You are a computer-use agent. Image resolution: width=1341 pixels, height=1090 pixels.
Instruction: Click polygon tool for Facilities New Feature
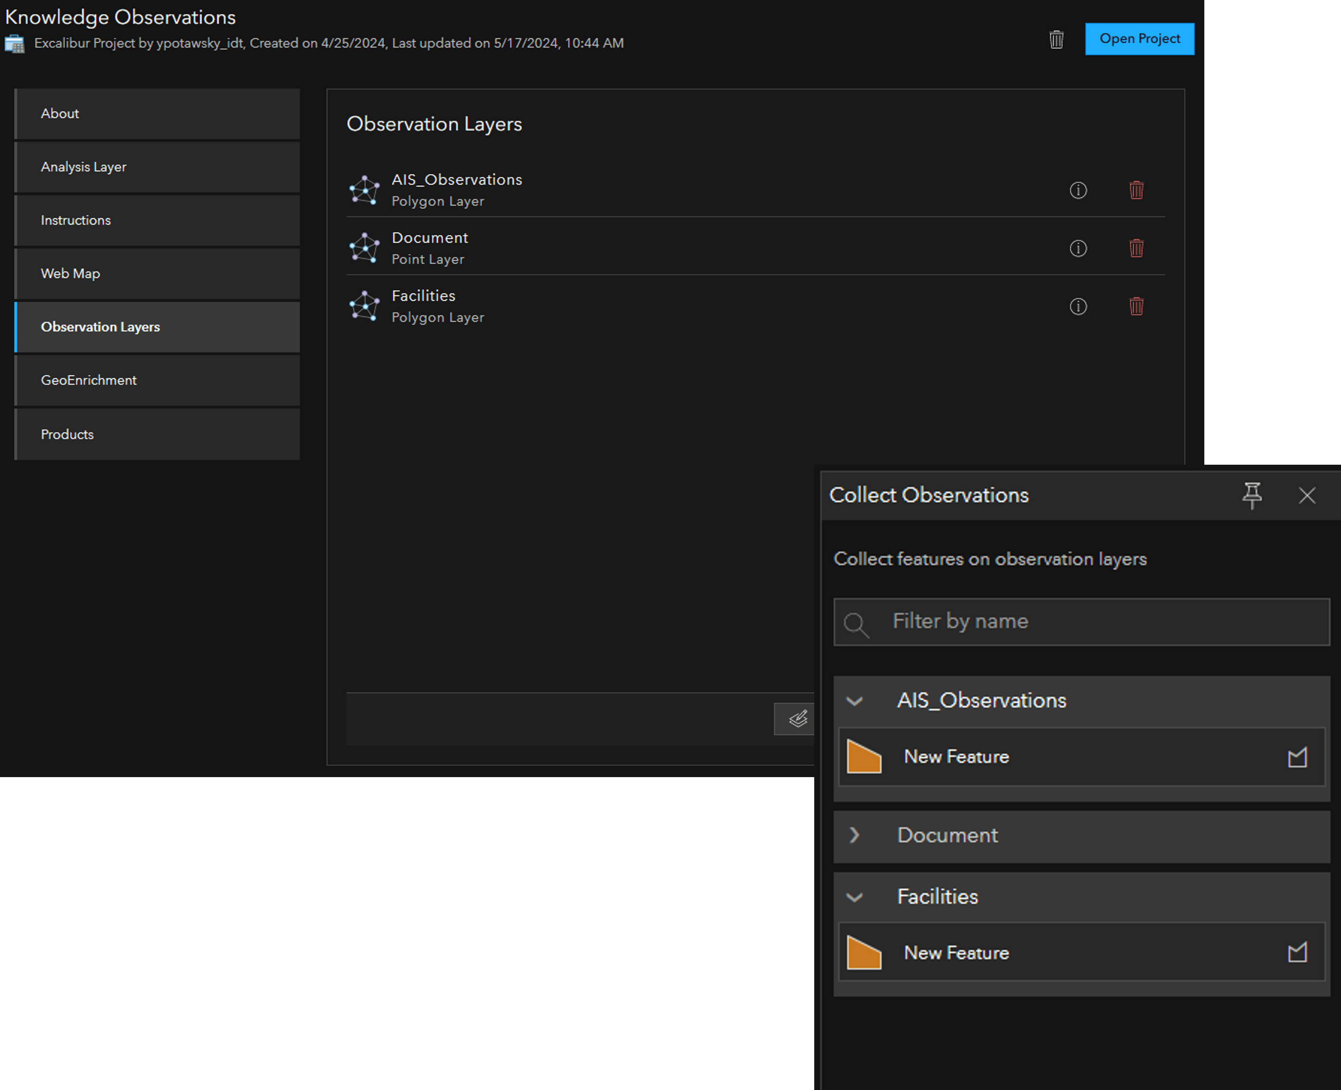(x=1297, y=952)
